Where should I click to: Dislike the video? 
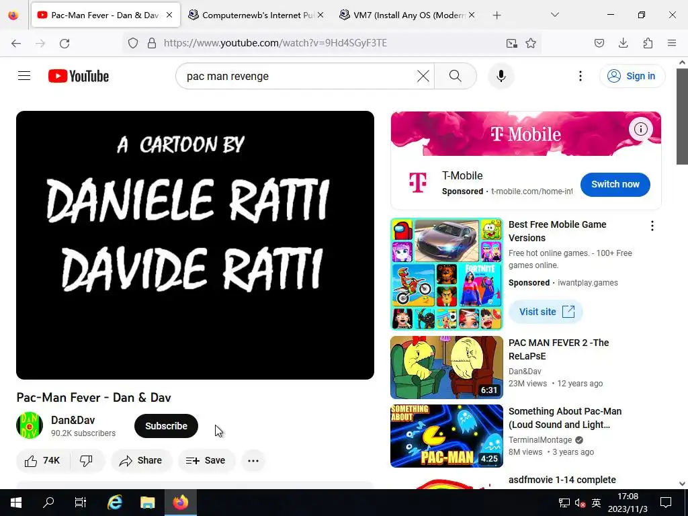[x=87, y=460]
